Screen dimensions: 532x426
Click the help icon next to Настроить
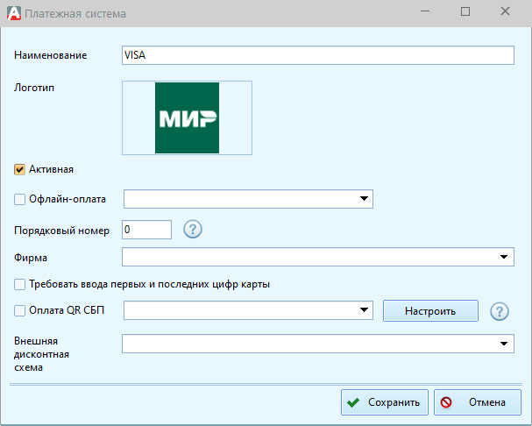pyautogui.click(x=500, y=311)
